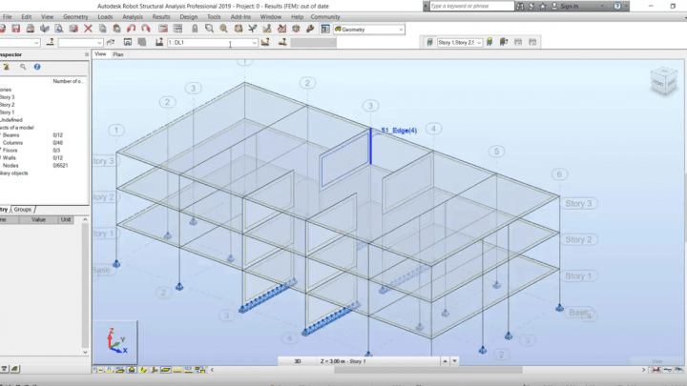Click the work plane down arrow

click(454, 361)
